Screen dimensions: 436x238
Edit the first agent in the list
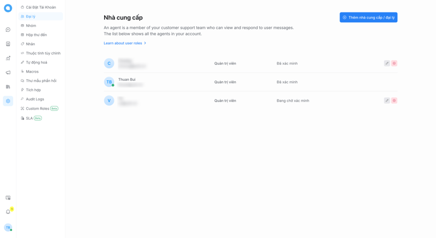click(x=387, y=63)
